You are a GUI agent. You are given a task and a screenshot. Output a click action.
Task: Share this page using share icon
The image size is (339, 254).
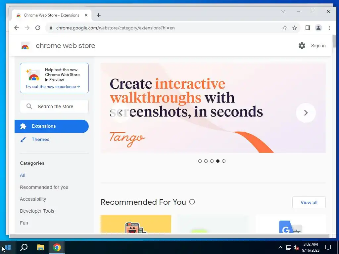(284, 28)
